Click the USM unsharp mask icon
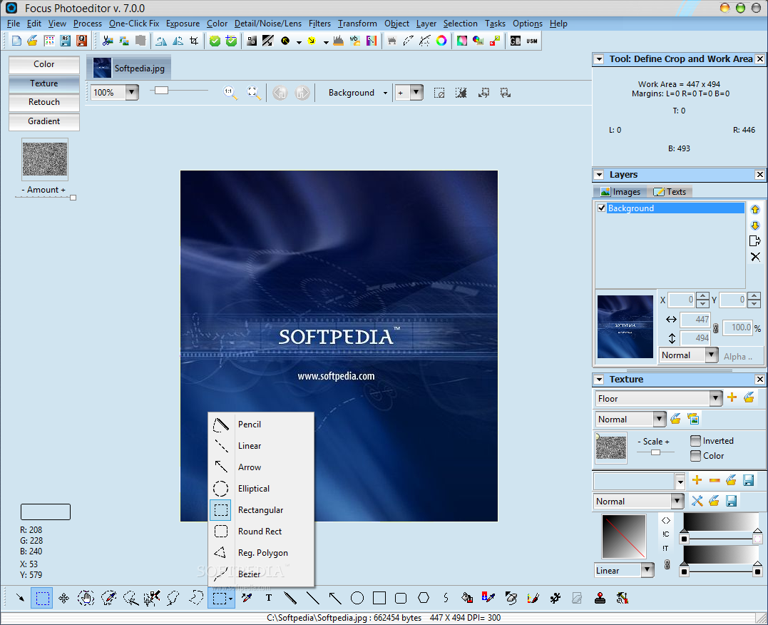This screenshot has width=768, height=625. coord(532,41)
